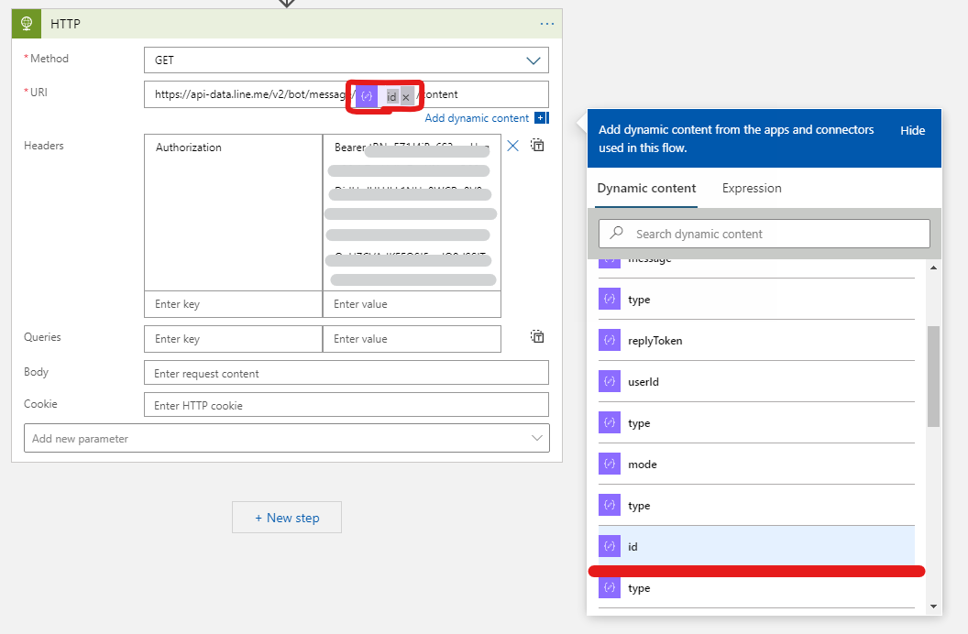
Task: Click the blue plus icon beside Add dynamic content
Action: point(540,118)
